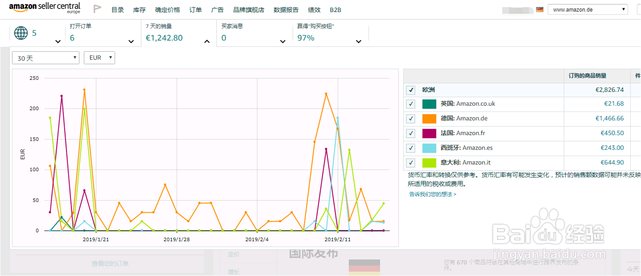Click the €450.50 France sales value
The image size is (641, 276).
[613, 133]
